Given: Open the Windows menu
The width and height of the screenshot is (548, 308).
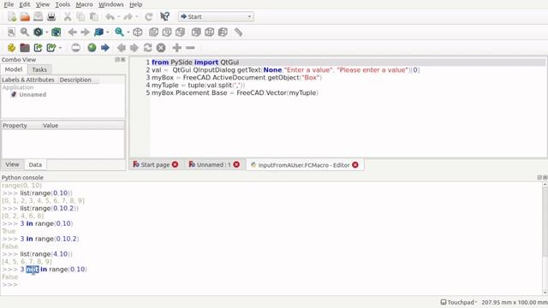Looking at the screenshot, I should pyautogui.click(x=110, y=4).
